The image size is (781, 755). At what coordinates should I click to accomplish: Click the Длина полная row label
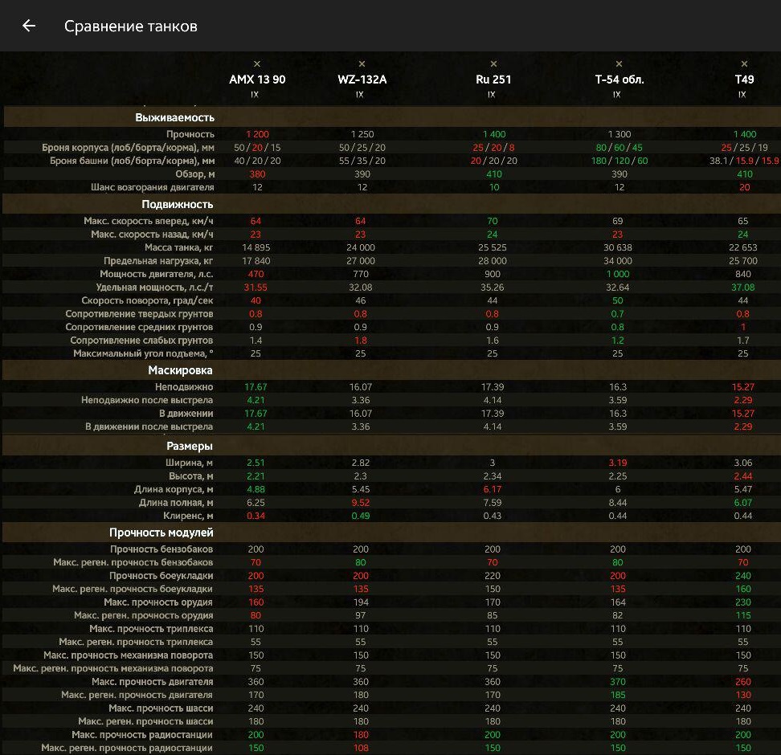click(176, 503)
